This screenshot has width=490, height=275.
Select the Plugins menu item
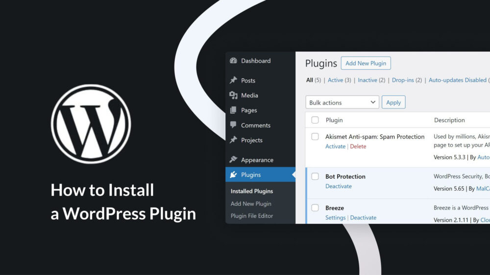pos(260,174)
